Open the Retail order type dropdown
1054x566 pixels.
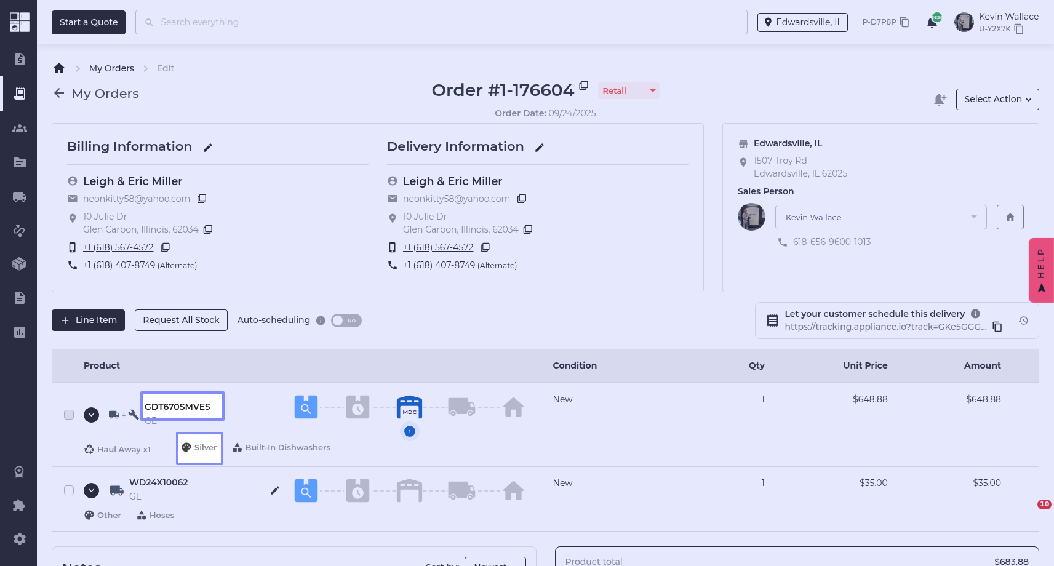point(628,90)
